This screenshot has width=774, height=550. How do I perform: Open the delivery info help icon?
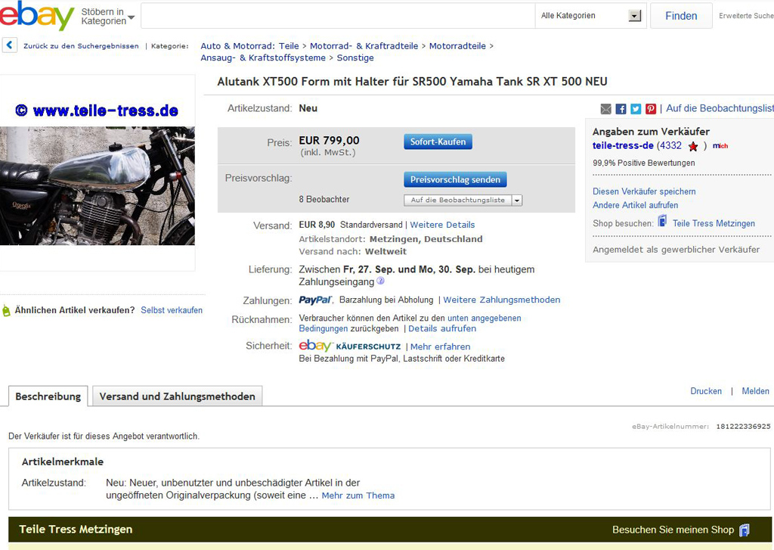[381, 281]
